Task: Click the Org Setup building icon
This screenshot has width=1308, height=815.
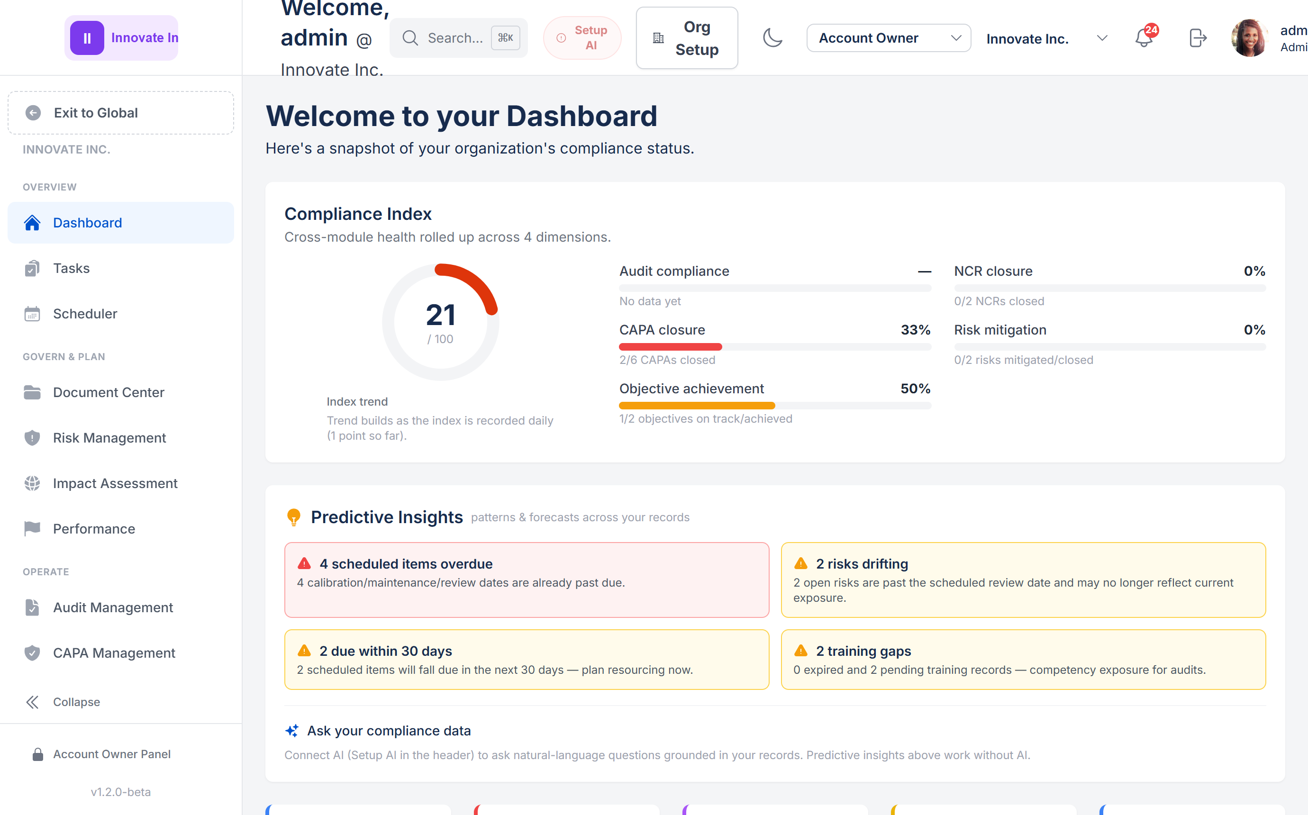Action: pos(658,38)
